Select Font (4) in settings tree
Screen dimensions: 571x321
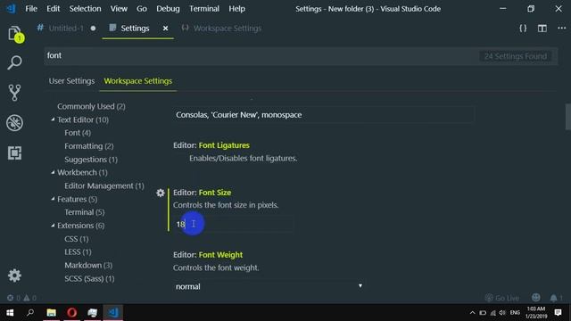click(78, 133)
